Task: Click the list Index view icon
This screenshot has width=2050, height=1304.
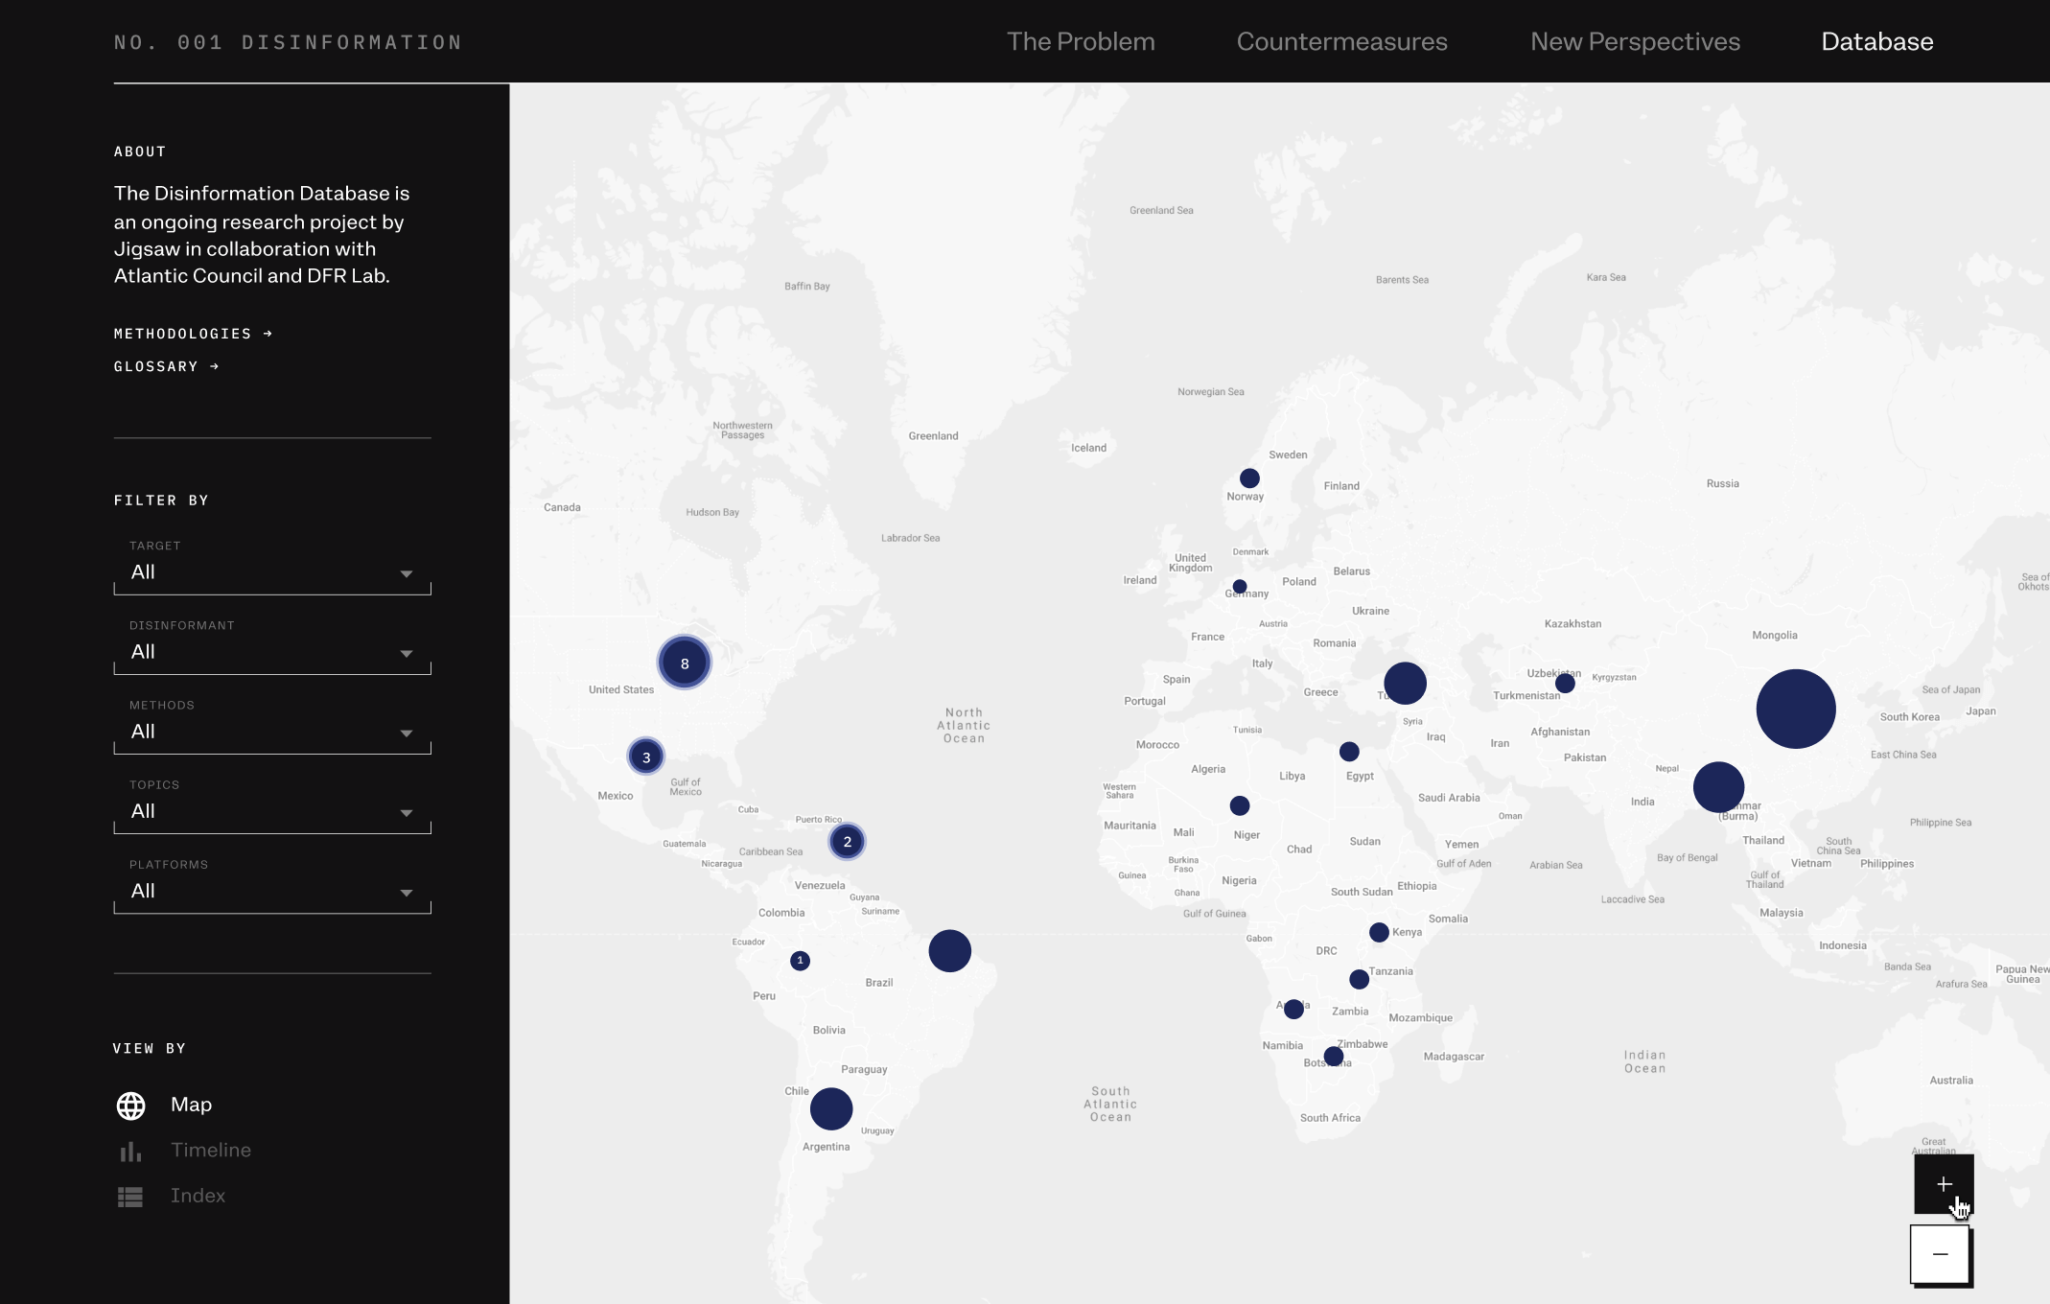Action: tap(130, 1197)
